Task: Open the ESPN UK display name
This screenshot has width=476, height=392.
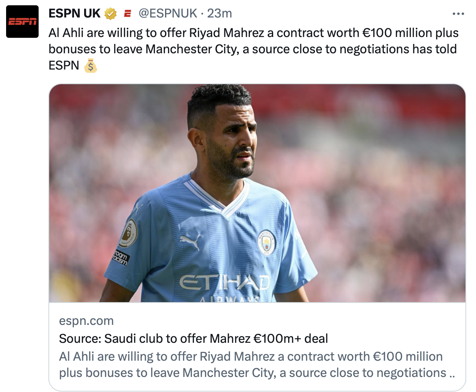Action: click(x=74, y=14)
